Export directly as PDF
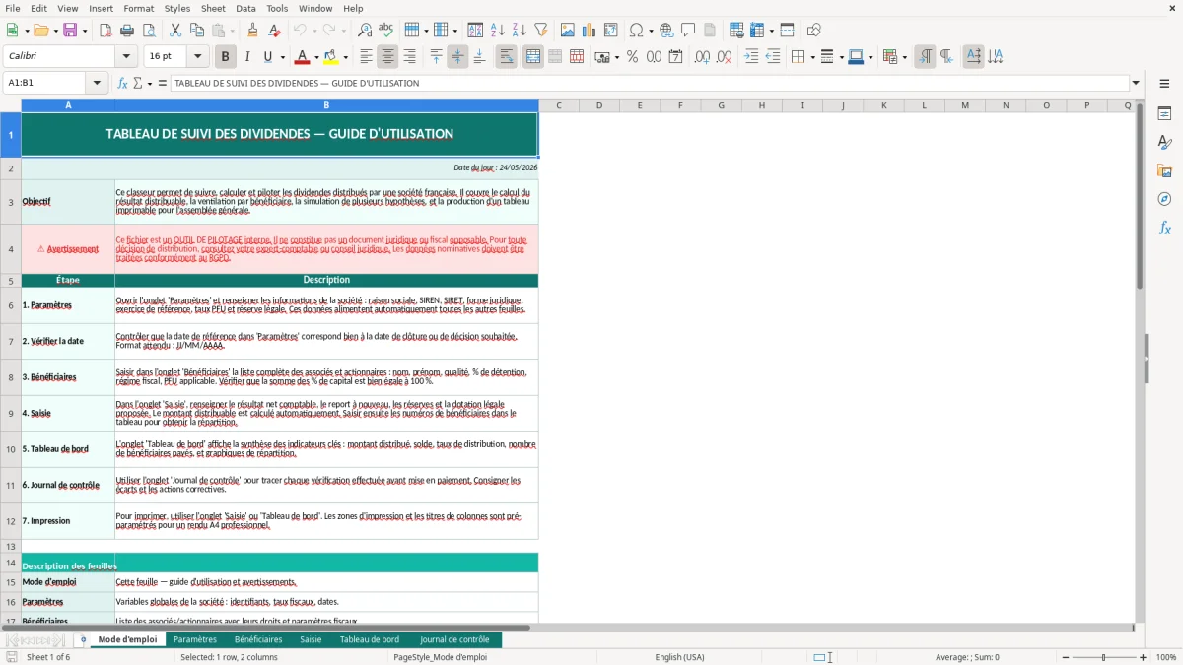Screen dimensions: 1183x665 coord(105,31)
